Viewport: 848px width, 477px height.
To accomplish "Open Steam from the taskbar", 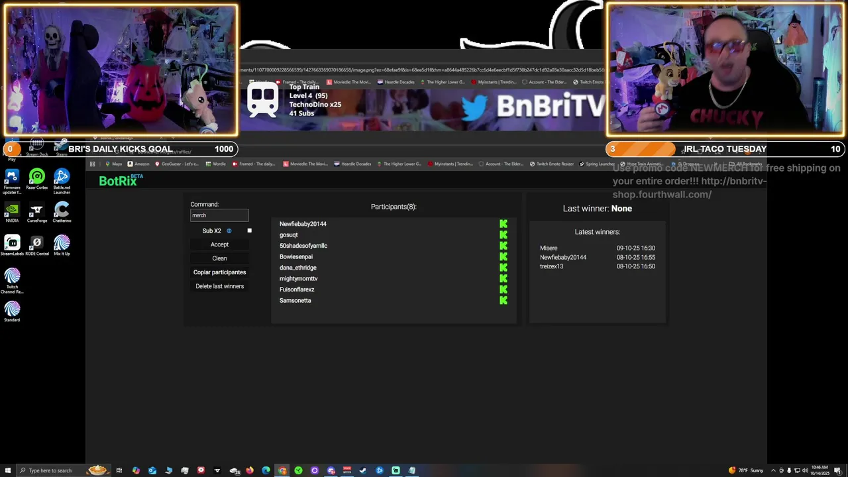I will [363, 470].
